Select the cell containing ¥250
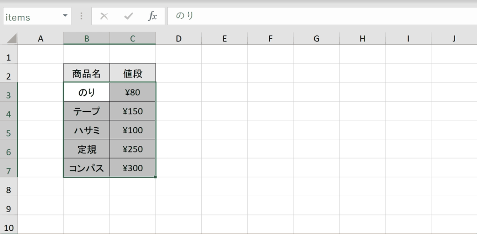Viewport: 477px width, 234px height. pyautogui.click(x=133, y=149)
